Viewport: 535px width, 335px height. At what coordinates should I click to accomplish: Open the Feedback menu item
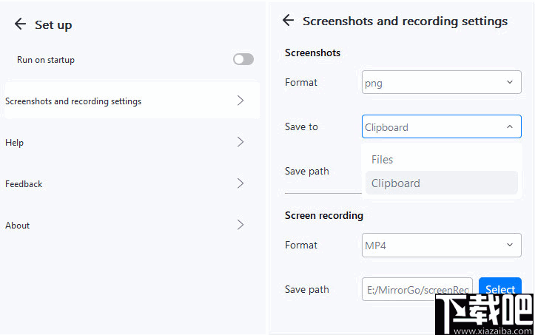(24, 183)
